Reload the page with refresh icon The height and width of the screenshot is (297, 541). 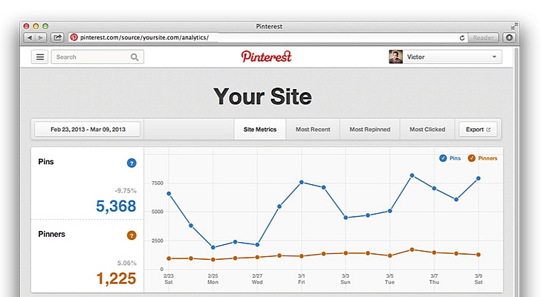click(x=462, y=38)
